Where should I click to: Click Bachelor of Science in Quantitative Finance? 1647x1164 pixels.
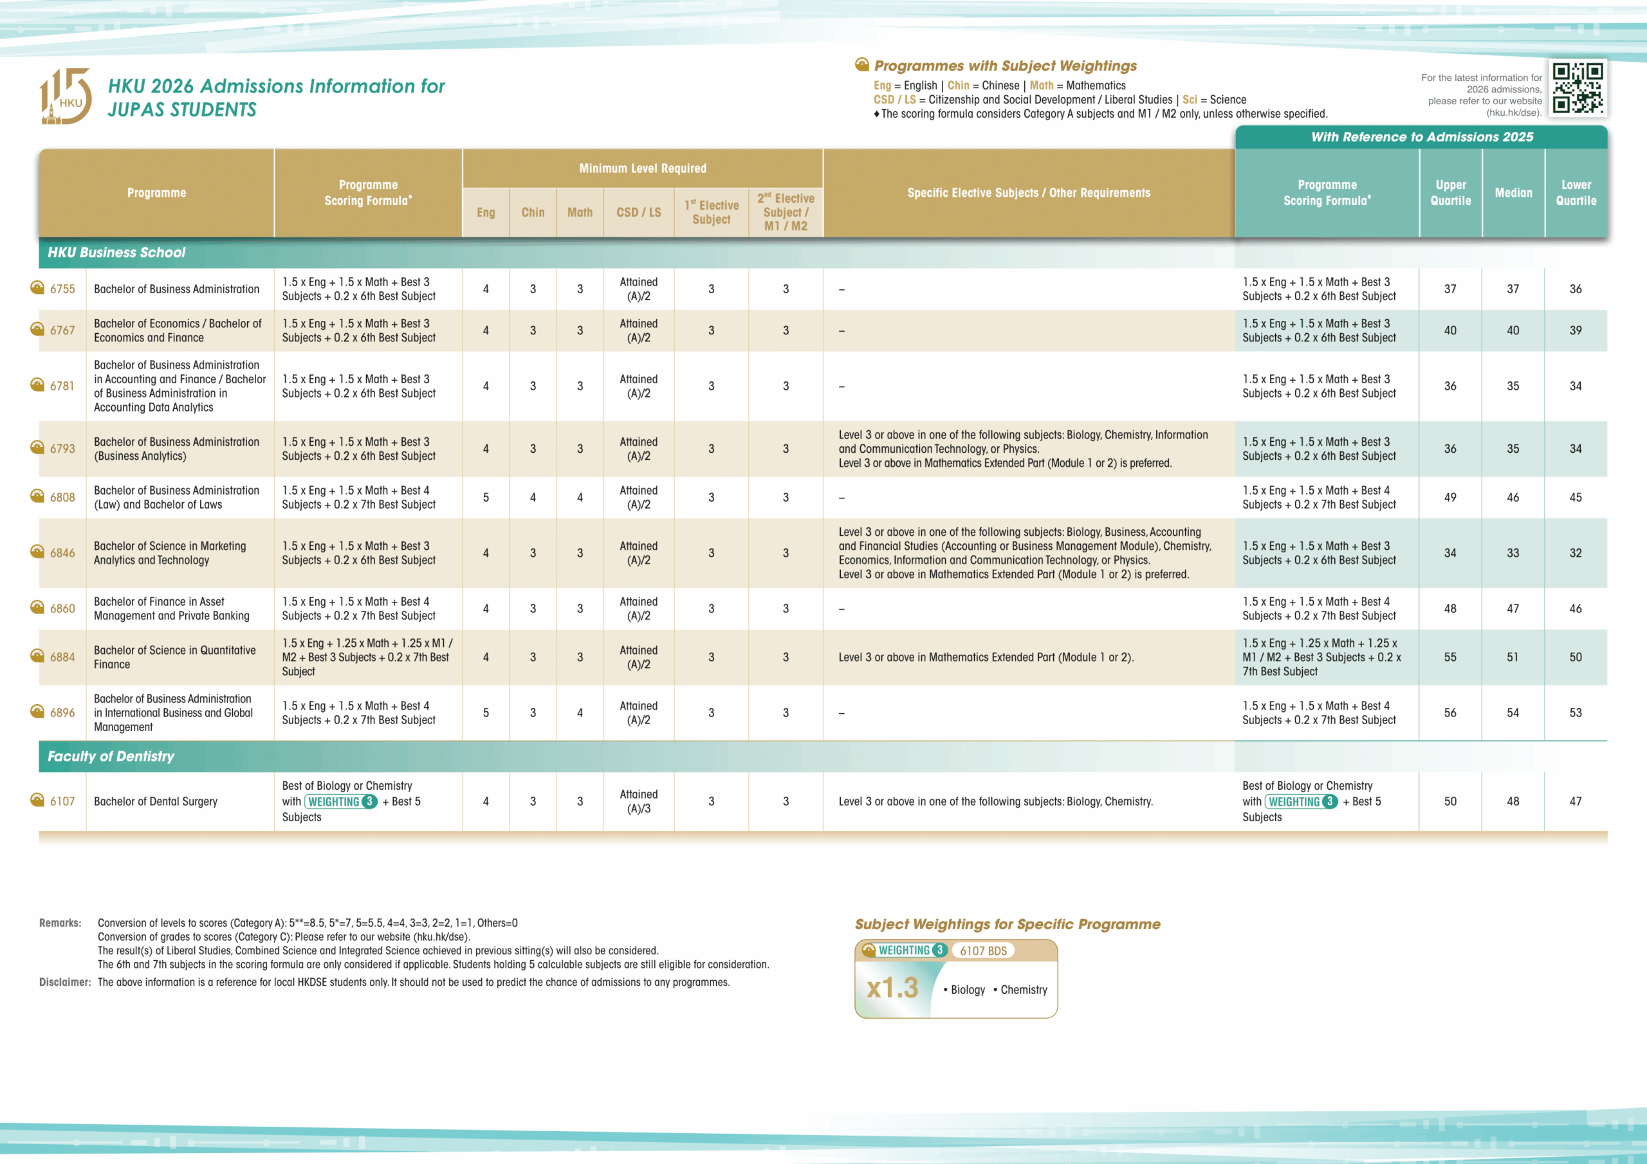(174, 657)
